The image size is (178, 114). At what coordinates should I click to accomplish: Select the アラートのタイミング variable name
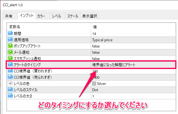27,65
